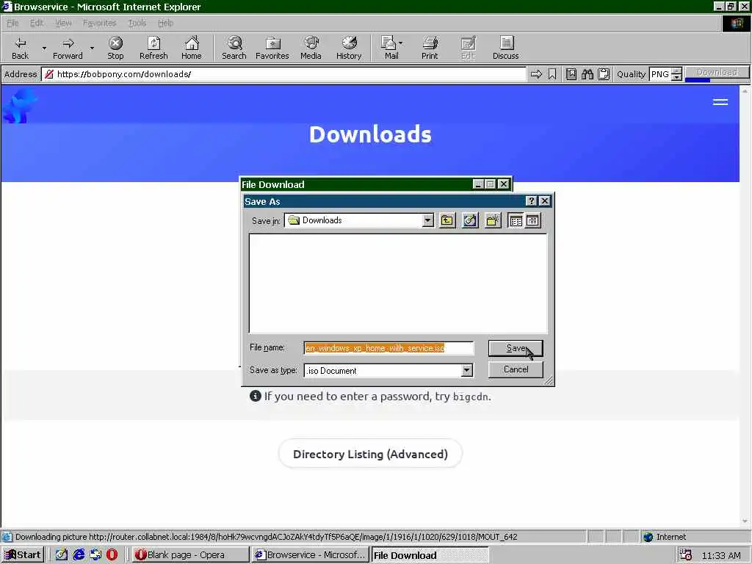This screenshot has width=752, height=564.
Task: Click the Quality PNG field
Action: pyautogui.click(x=660, y=74)
